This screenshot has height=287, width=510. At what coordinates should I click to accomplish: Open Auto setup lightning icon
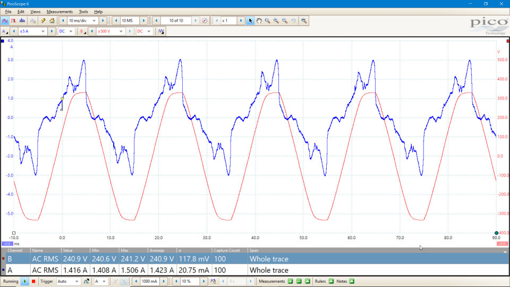43,21
